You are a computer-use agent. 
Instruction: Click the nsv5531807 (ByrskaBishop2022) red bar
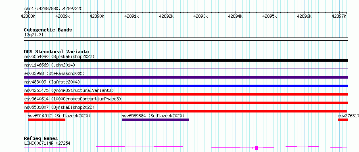point(186,111)
